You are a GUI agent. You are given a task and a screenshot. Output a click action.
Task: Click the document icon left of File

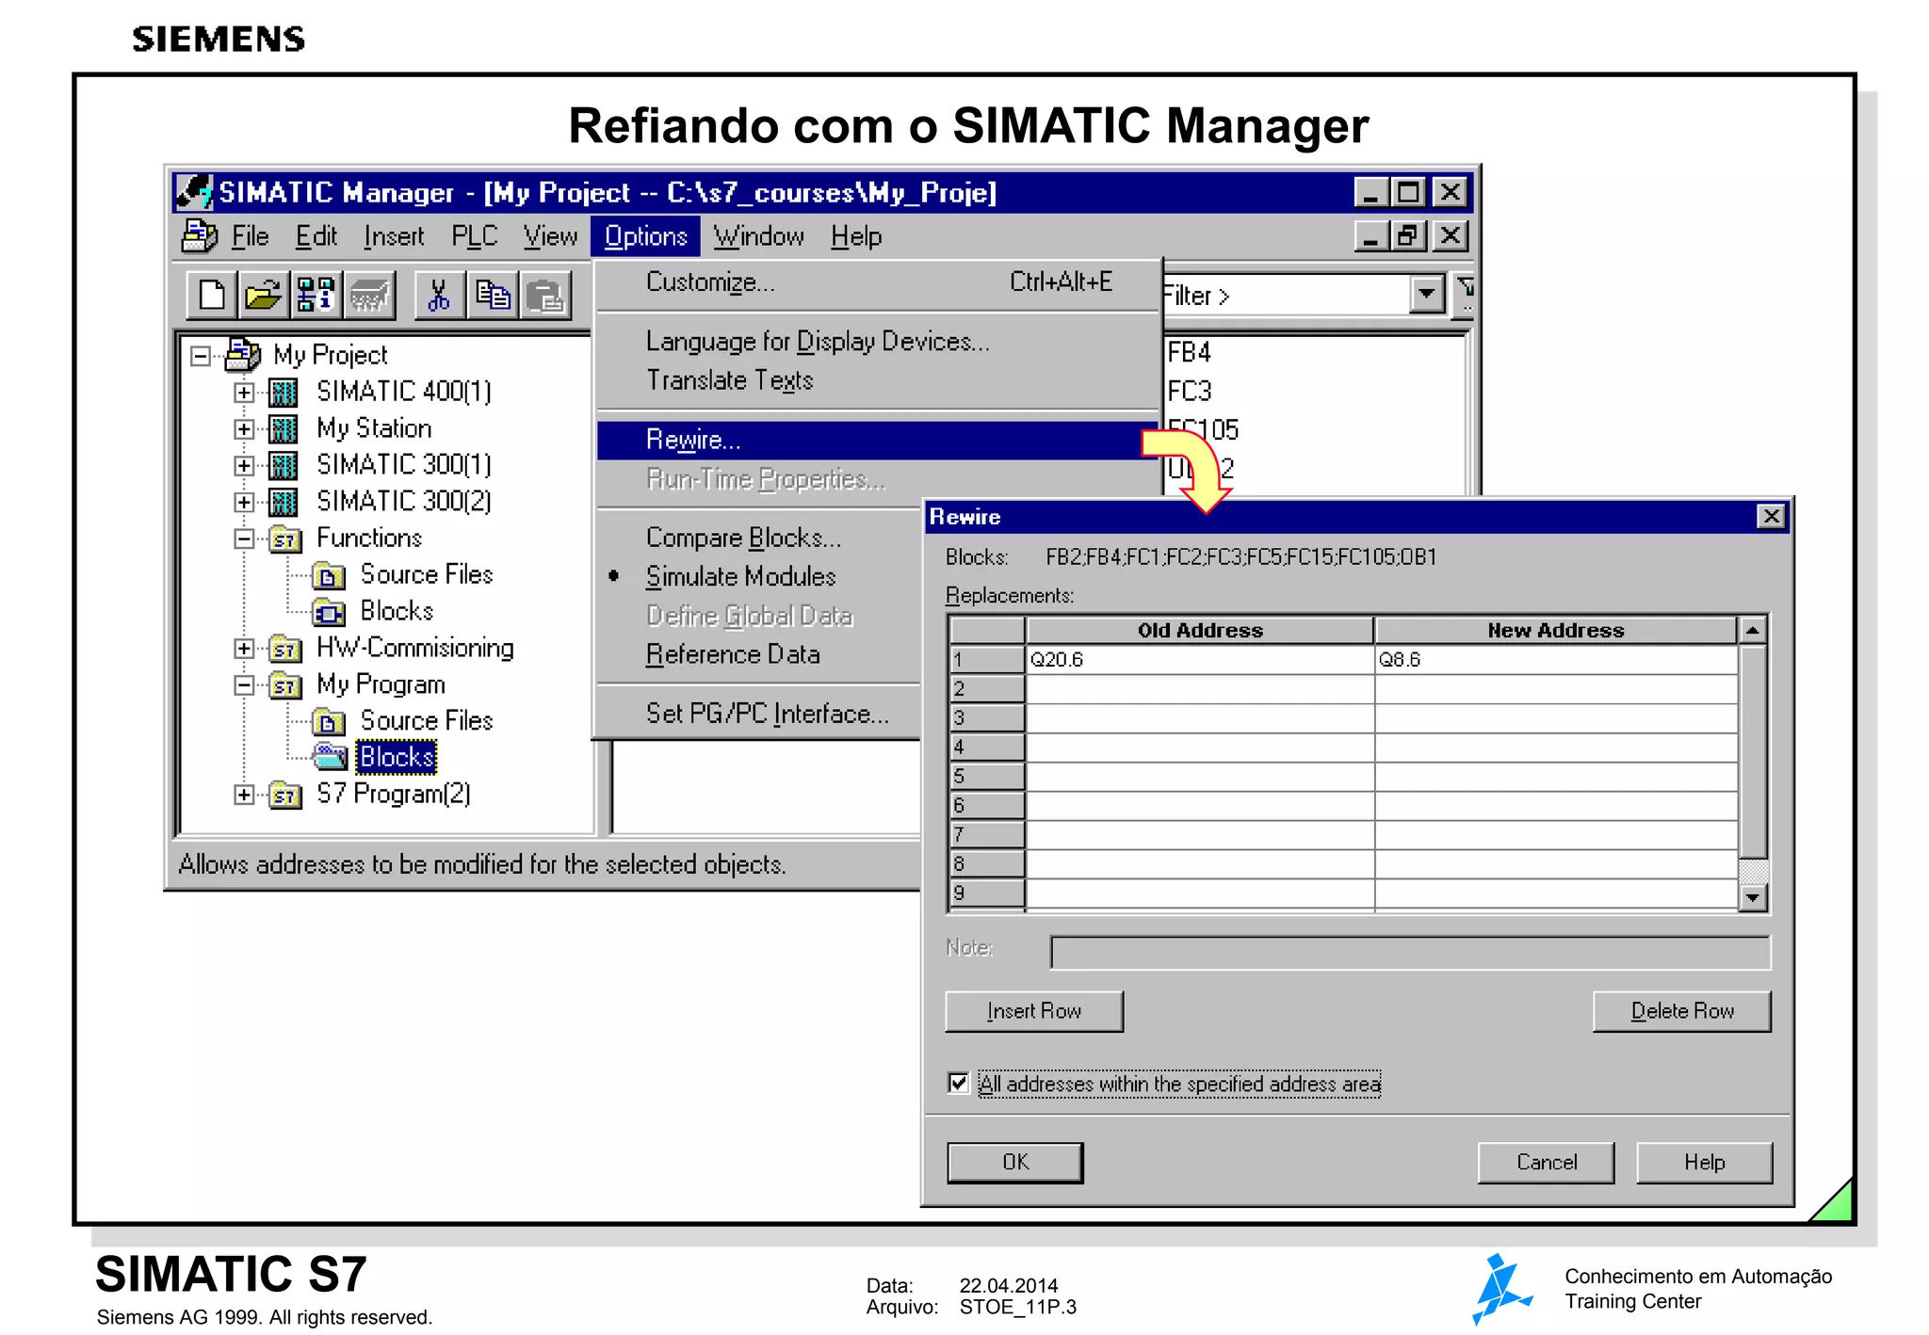pyautogui.click(x=199, y=236)
